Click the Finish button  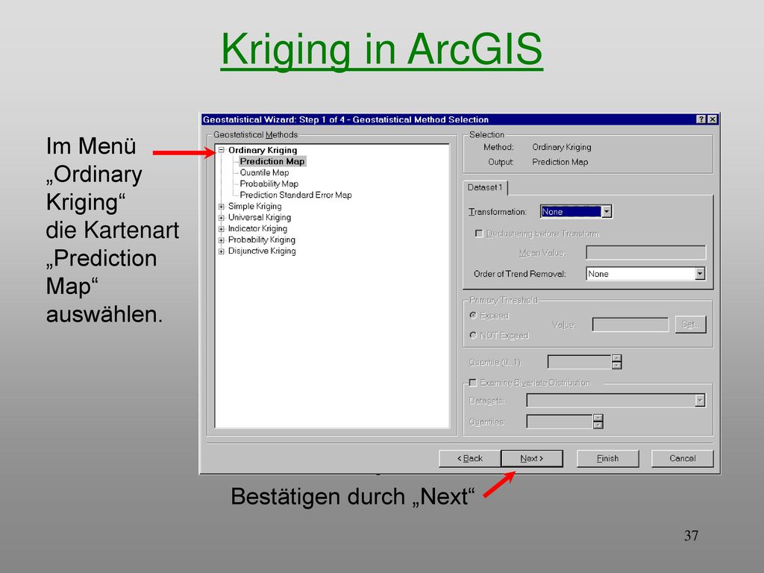pyautogui.click(x=607, y=459)
